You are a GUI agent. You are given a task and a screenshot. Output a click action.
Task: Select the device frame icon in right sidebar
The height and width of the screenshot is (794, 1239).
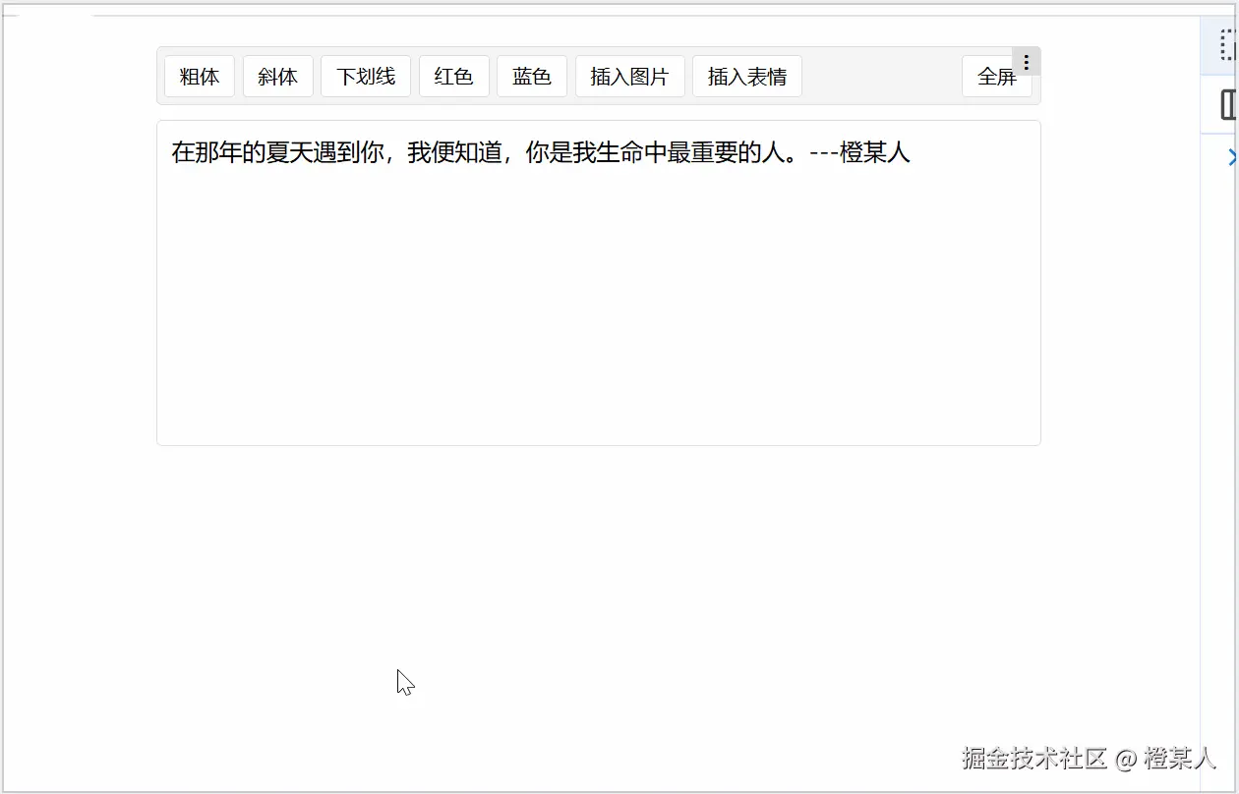pos(1229,104)
